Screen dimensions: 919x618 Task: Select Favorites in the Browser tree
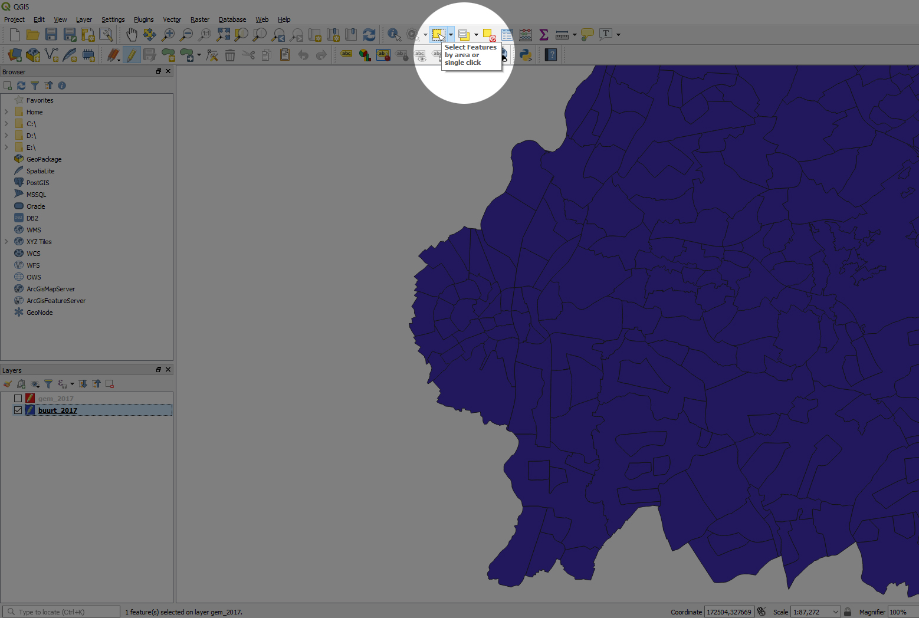pyautogui.click(x=40, y=100)
